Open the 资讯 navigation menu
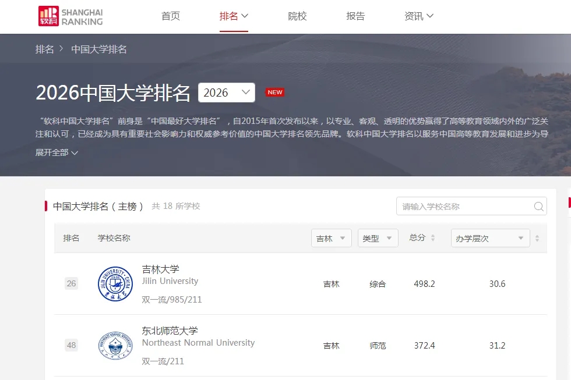Screen dimensions: 571x380 pos(418,16)
